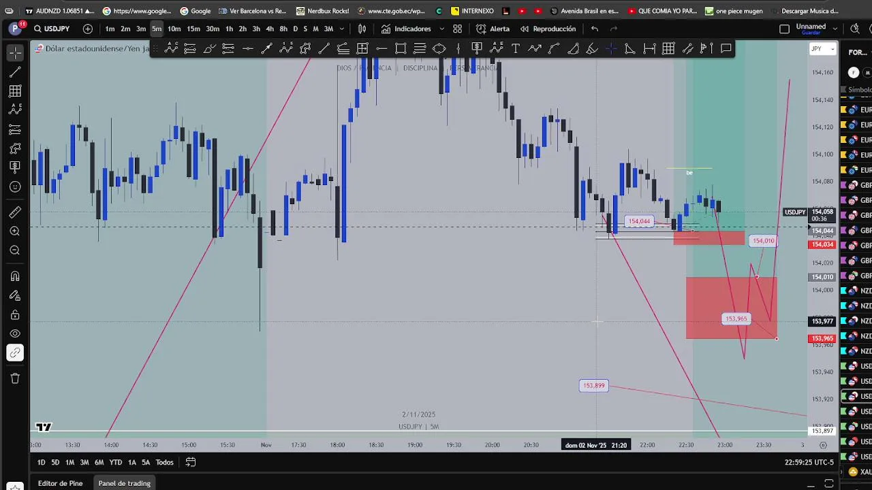Open the forecasting tools in left sidebar
This screenshot has width=872, height=490.
[15, 129]
